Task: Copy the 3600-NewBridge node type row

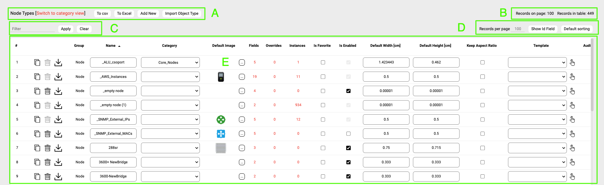Action: point(37,177)
